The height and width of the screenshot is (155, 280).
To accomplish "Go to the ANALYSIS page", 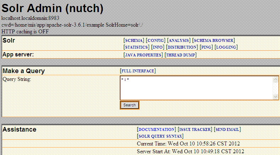I will 179,40.
